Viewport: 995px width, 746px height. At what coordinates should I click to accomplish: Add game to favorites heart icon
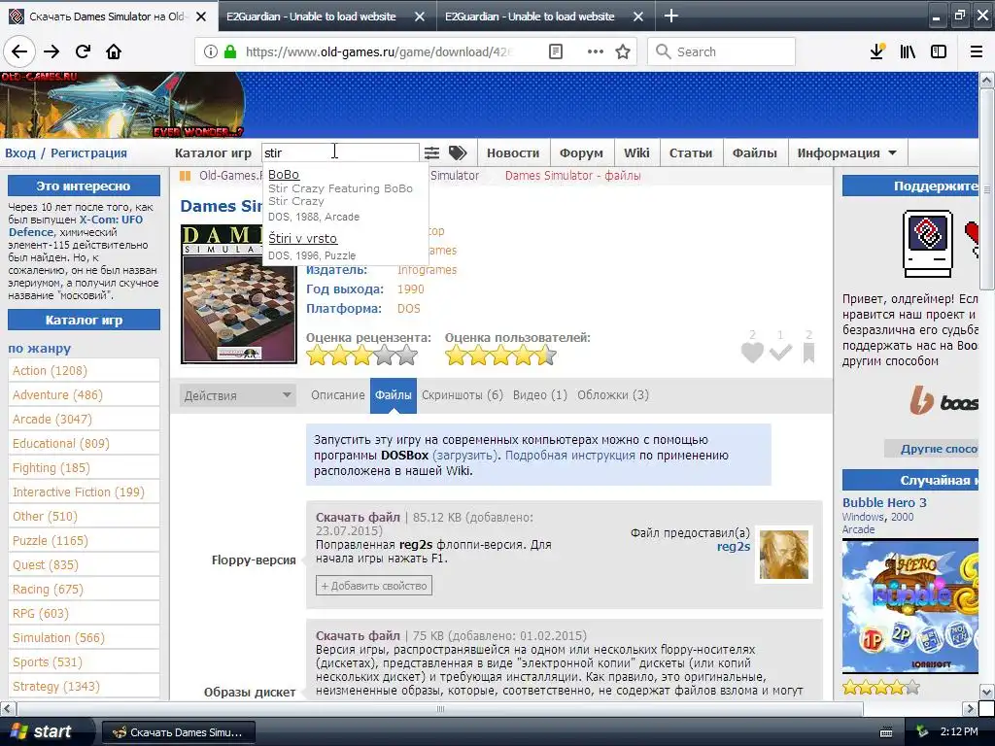coord(753,352)
